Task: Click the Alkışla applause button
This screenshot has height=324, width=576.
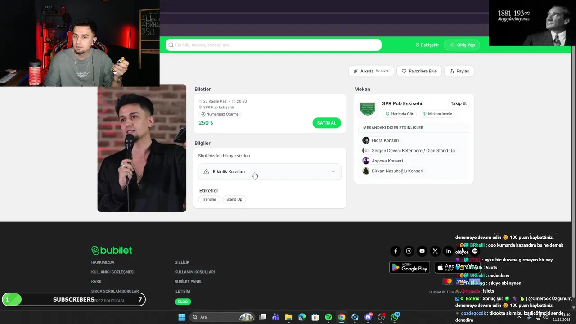Action: [x=371, y=71]
